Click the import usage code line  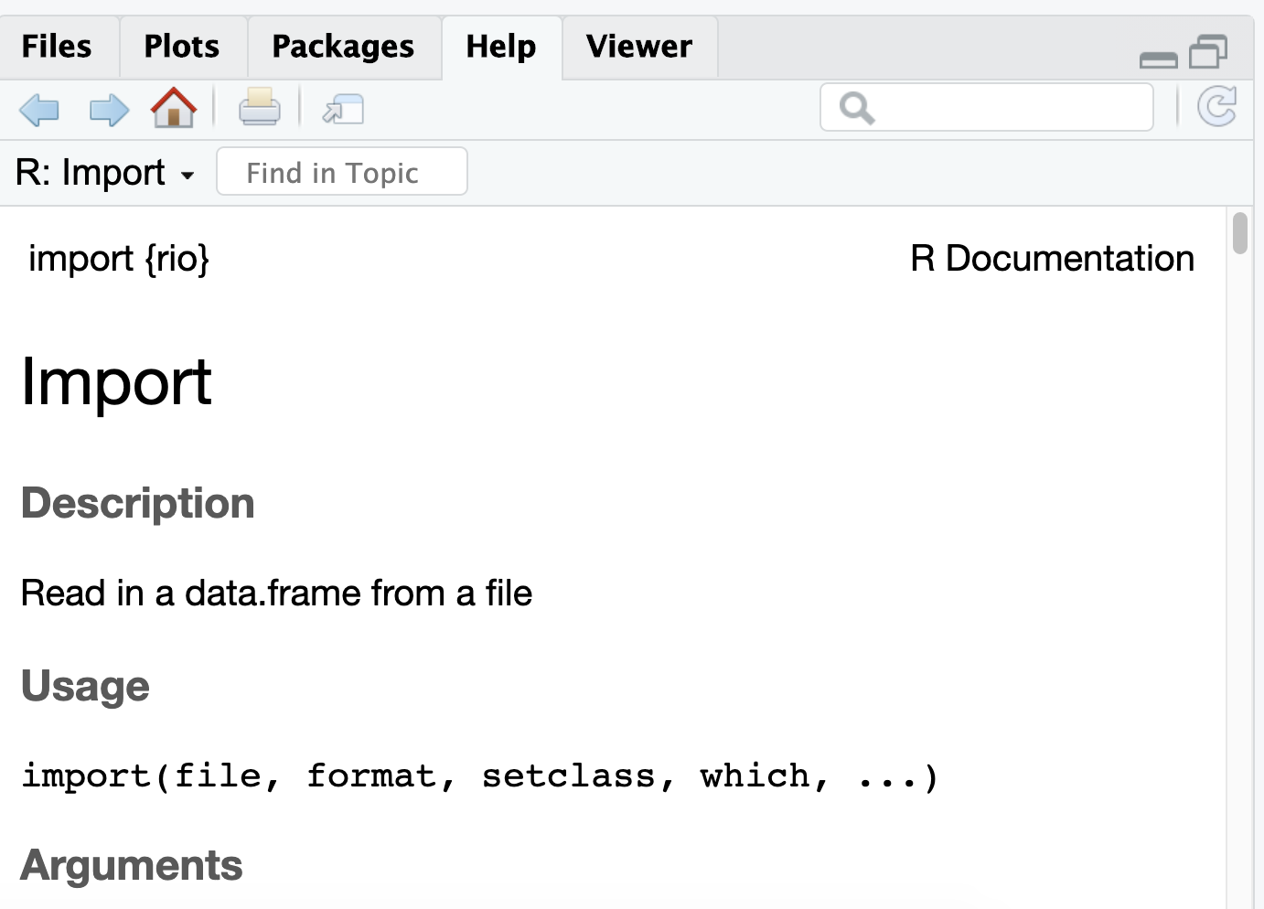tap(480, 776)
